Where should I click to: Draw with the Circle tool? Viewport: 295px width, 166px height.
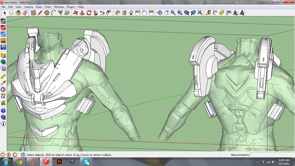coord(47,13)
